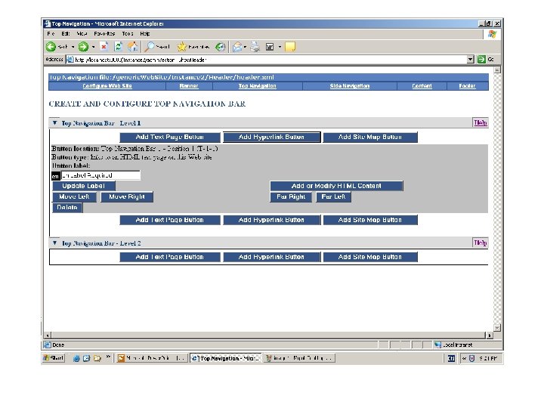Click the quick launch folder icon
This screenshot has width=544, height=408.
(x=97, y=358)
